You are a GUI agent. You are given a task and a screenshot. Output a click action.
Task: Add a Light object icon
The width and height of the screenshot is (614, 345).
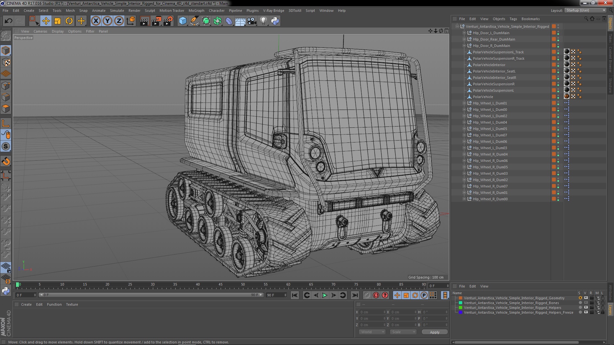tap(263, 21)
